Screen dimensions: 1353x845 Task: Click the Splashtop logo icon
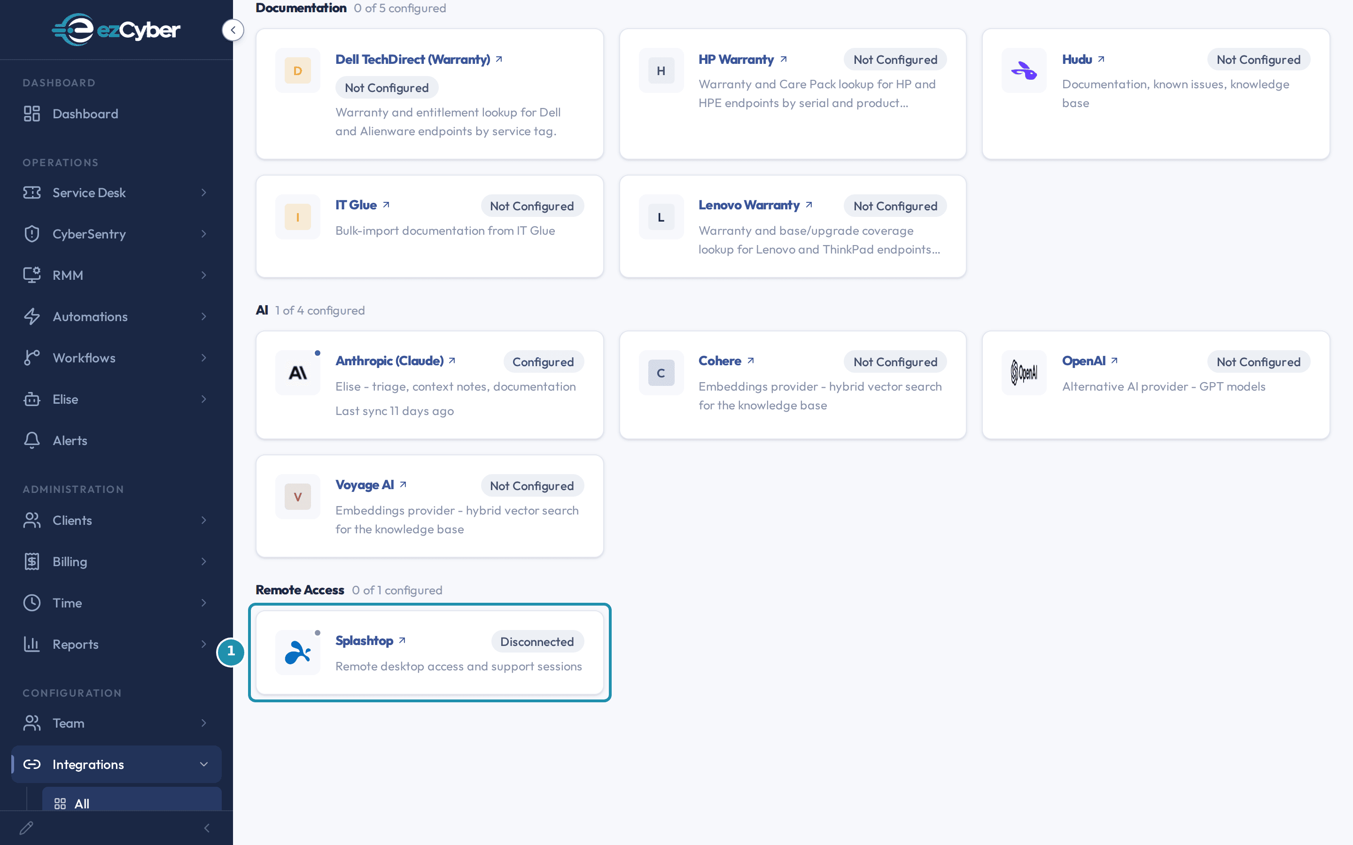[297, 652]
